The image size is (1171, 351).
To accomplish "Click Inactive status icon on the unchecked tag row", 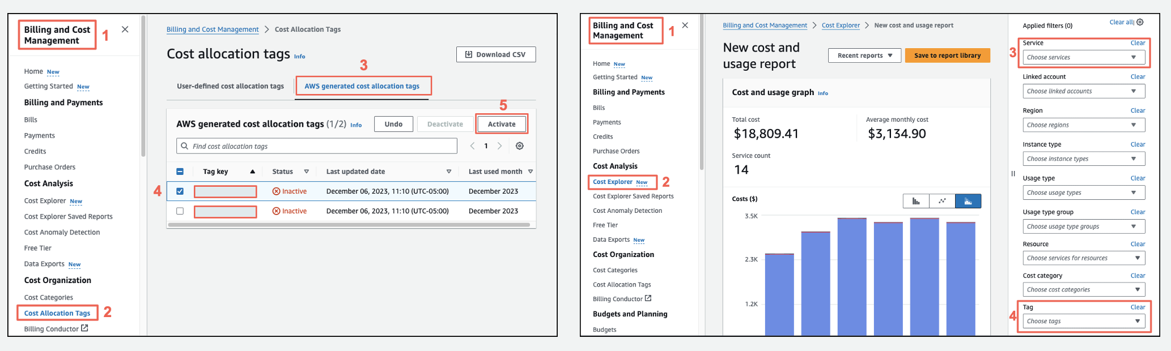I will 277,211.
